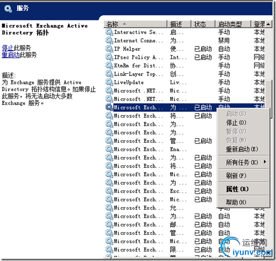
Task: Click 禁用 startup type of Internet Conne... row
Action: [224, 40]
